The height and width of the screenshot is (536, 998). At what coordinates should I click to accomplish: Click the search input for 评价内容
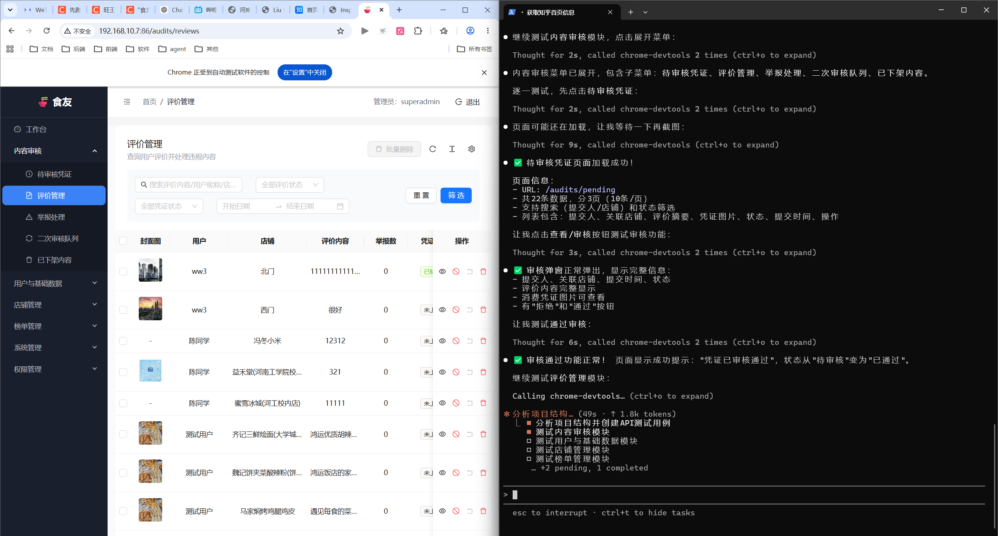(x=188, y=185)
